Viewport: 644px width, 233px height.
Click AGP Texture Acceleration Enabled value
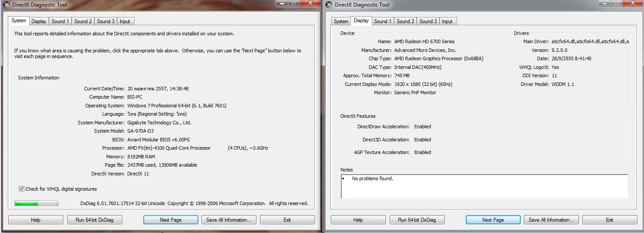click(x=422, y=152)
